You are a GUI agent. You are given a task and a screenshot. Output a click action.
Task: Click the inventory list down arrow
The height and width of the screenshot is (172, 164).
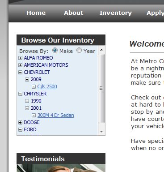coord(101,132)
